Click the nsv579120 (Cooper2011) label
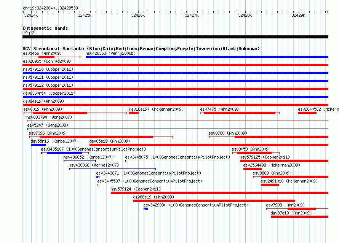 (x=48, y=69)
